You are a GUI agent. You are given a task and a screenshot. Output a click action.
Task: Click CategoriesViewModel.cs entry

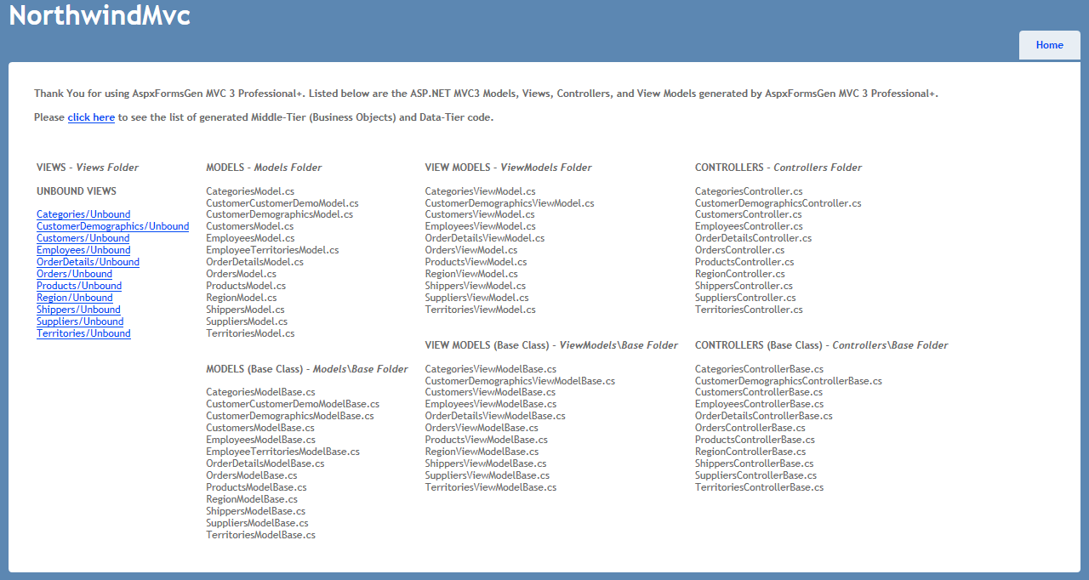481,191
